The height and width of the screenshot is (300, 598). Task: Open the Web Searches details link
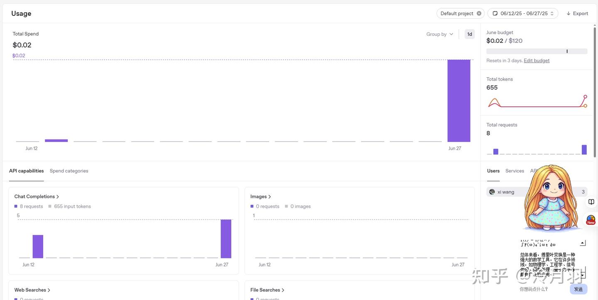point(32,290)
